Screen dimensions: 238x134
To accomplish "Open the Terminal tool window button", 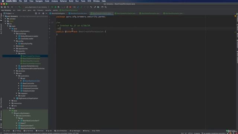I will (x=40, y=131).
